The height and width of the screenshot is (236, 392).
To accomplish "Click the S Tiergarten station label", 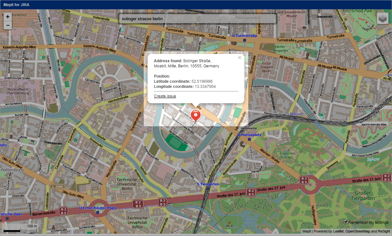I will (x=208, y=184).
